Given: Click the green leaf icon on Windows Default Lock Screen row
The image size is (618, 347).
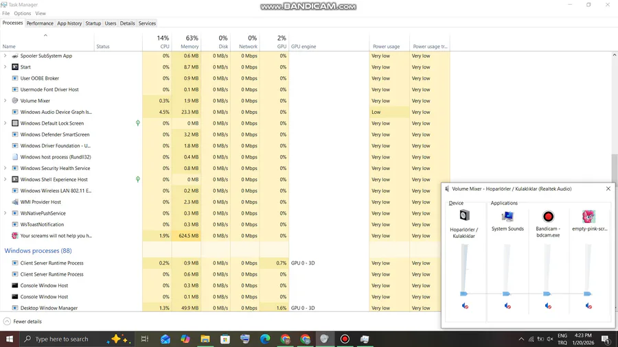Looking at the screenshot, I should (137, 123).
